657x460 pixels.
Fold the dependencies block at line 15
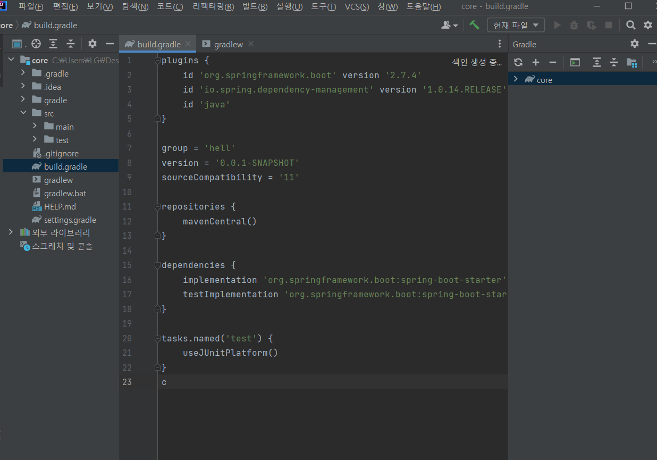pyautogui.click(x=157, y=265)
